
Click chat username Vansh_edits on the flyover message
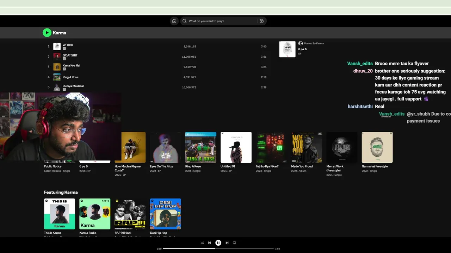pyautogui.click(x=360, y=64)
